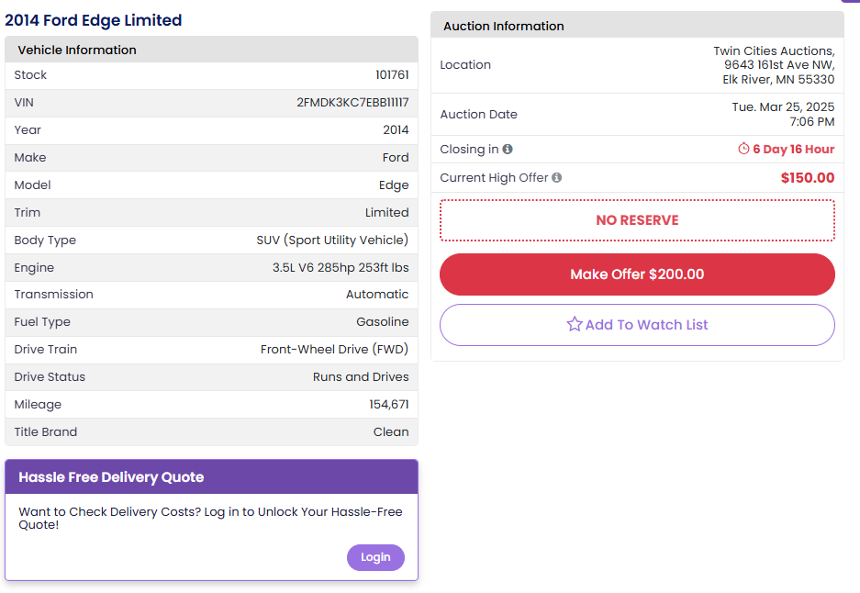This screenshot has height=593, width=860.
Task: Click the Vehicle Information section header
Action: 77,50
